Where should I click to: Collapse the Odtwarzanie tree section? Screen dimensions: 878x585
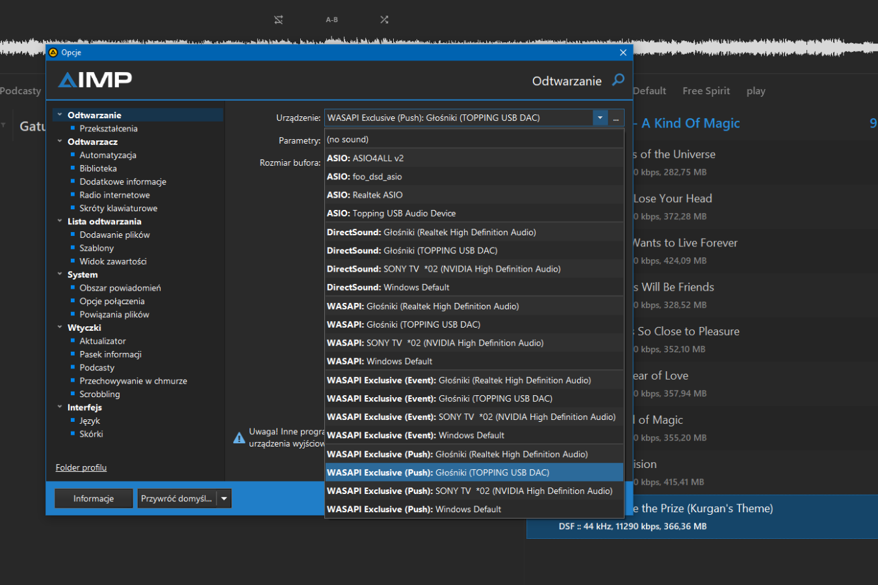[60, 115]
